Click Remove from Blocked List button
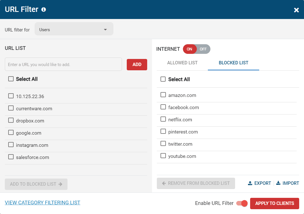 click(x=196, y=183)
